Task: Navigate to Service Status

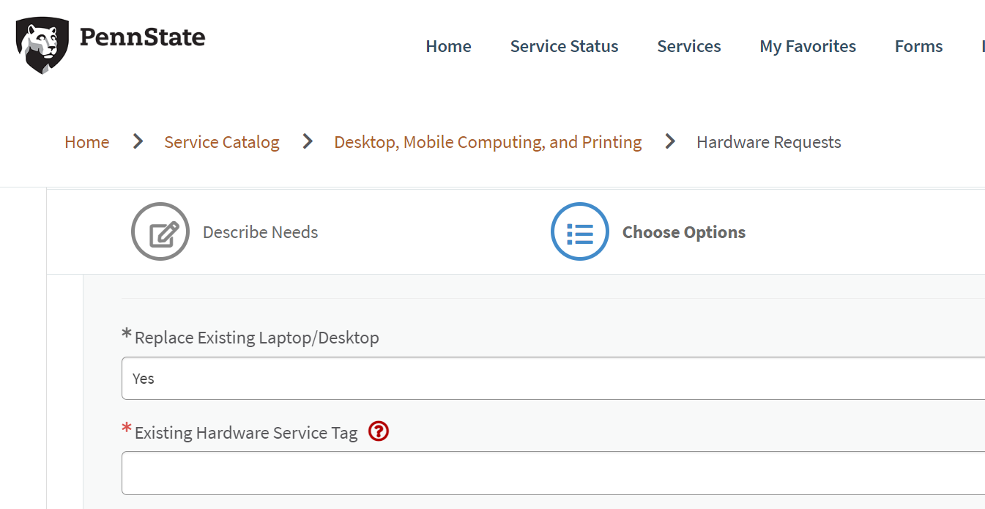Action: [564, 45]
